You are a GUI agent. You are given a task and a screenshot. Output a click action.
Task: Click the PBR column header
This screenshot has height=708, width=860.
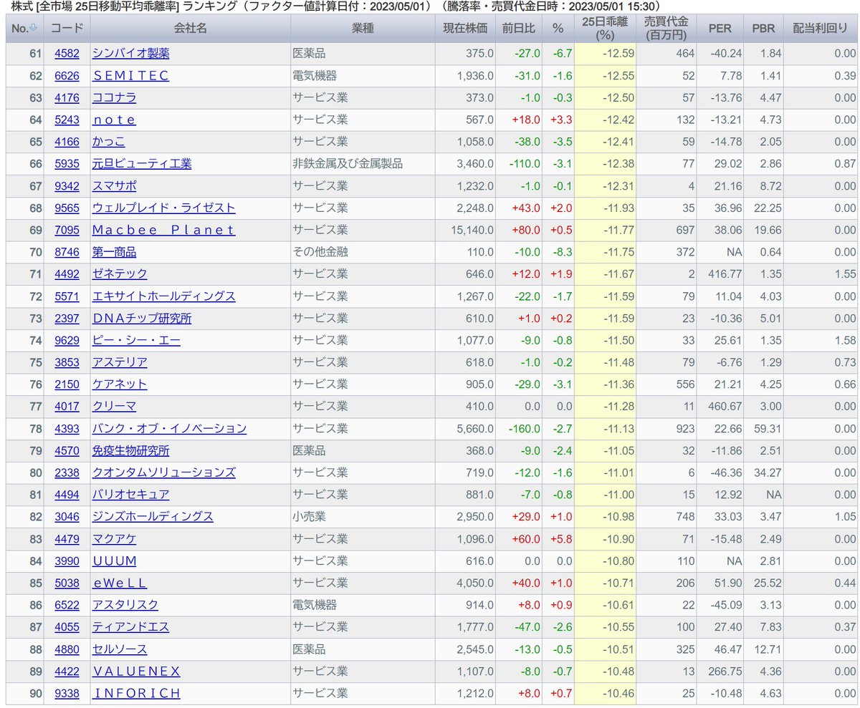[763, 29]
